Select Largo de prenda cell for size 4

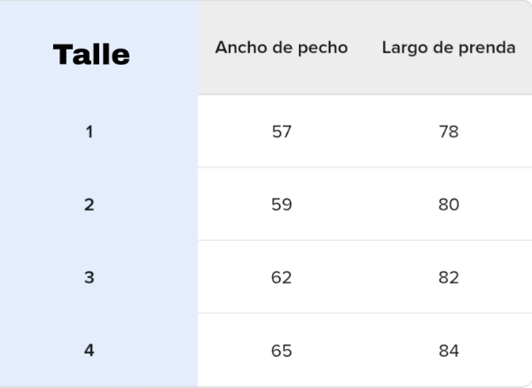tap(449, 350)
